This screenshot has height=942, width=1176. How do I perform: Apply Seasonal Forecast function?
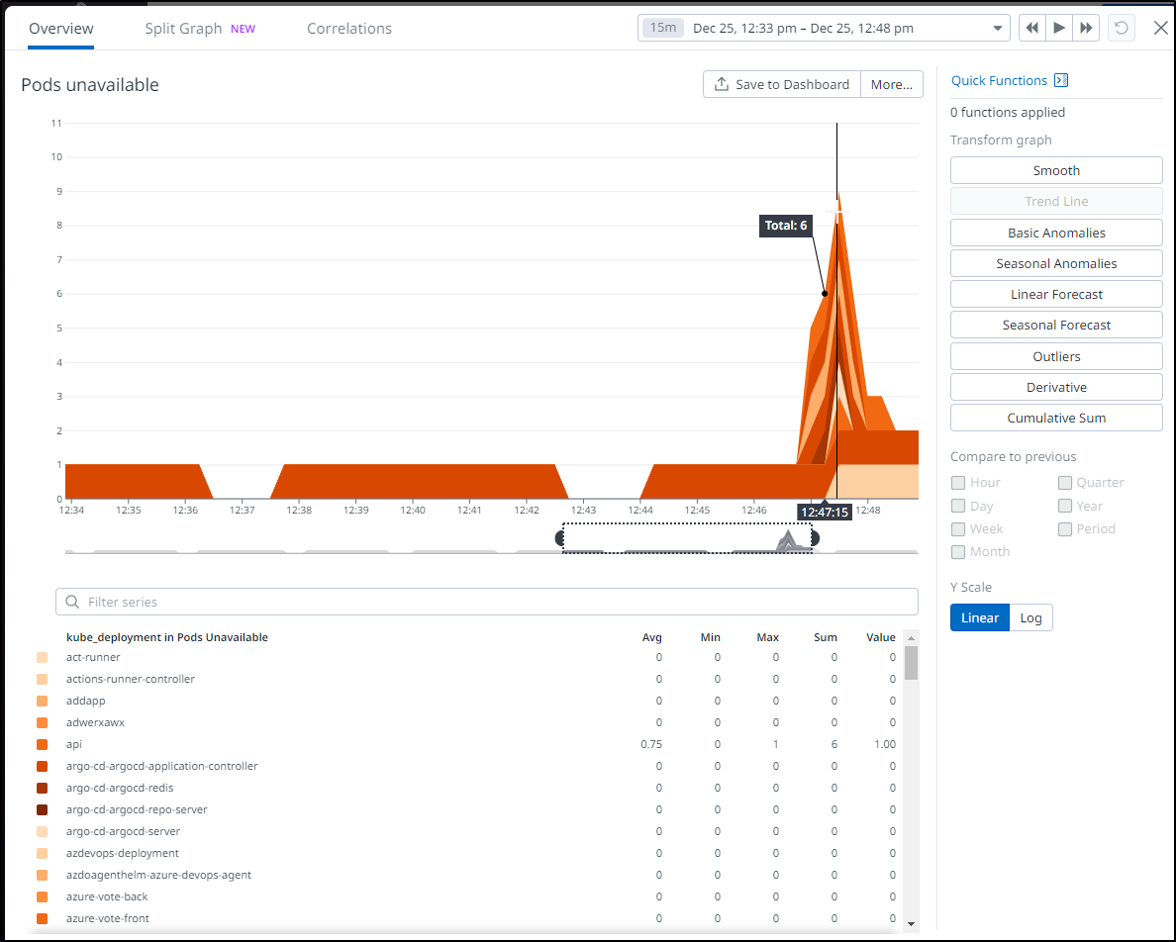[1056, 325]
